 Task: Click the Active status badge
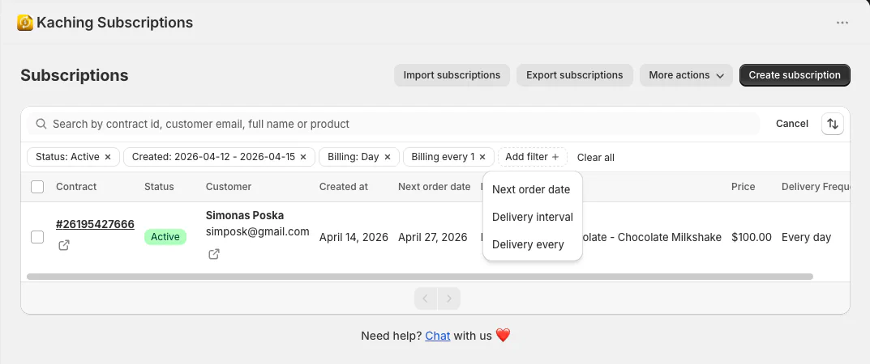pyautogui.click(x=165, y=237)
